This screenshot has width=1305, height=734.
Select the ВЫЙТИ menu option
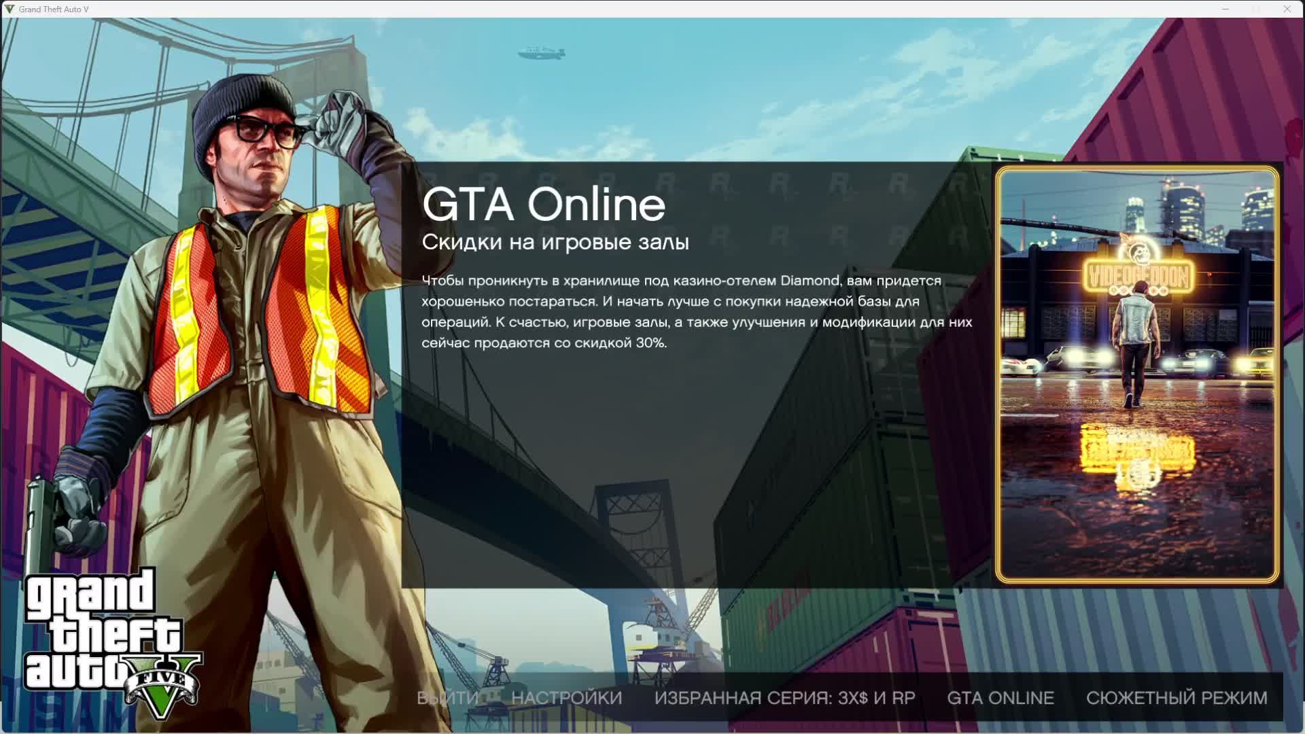[447, 698]
